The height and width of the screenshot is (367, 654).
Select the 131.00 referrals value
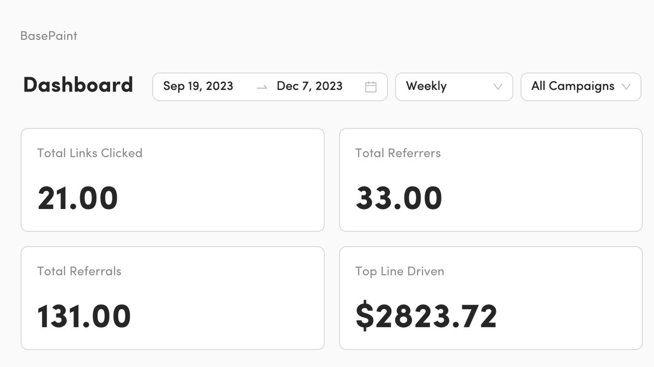pos(84,316)
